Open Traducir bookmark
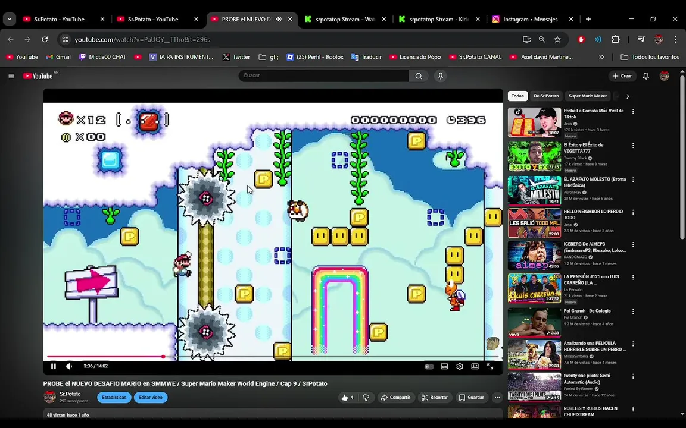The height and width of the screenshot is (428, 686). pos(366,57)
